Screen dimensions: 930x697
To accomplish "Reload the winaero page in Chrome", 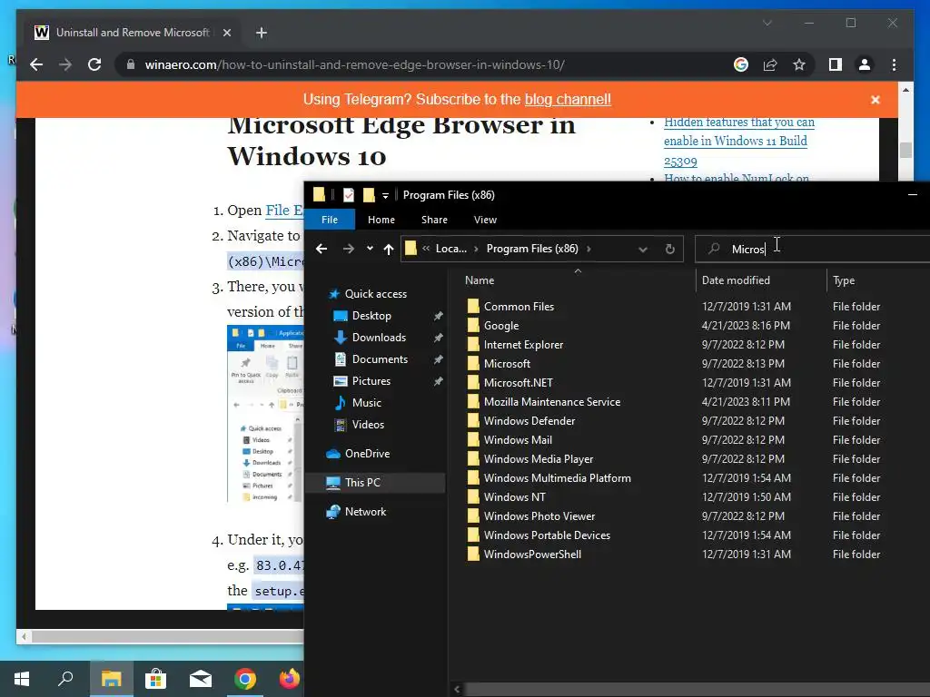I will [x=94, y=64].
